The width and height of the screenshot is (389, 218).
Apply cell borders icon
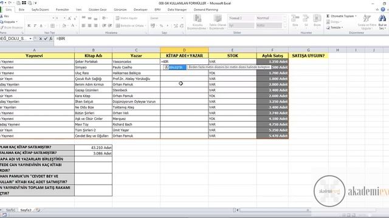[53, 25]
